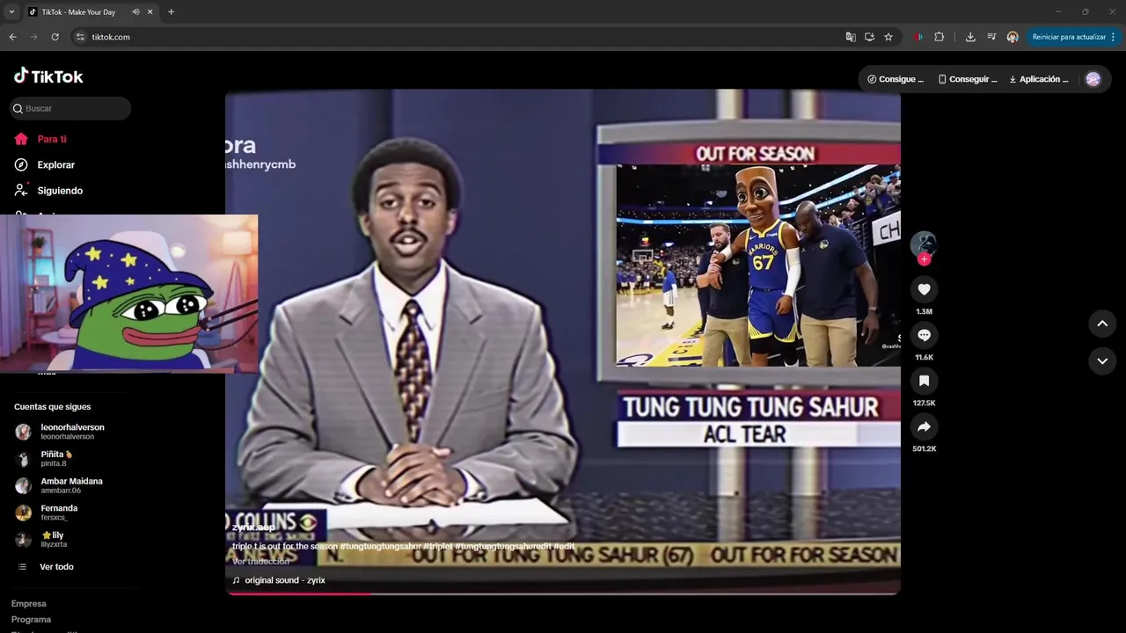This screenshot has width=1126, height=633.
Task: Click inside the Buscar search field
Action: pos(70,108)
